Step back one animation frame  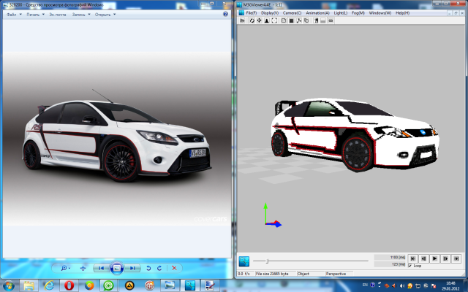click(423, 258)
